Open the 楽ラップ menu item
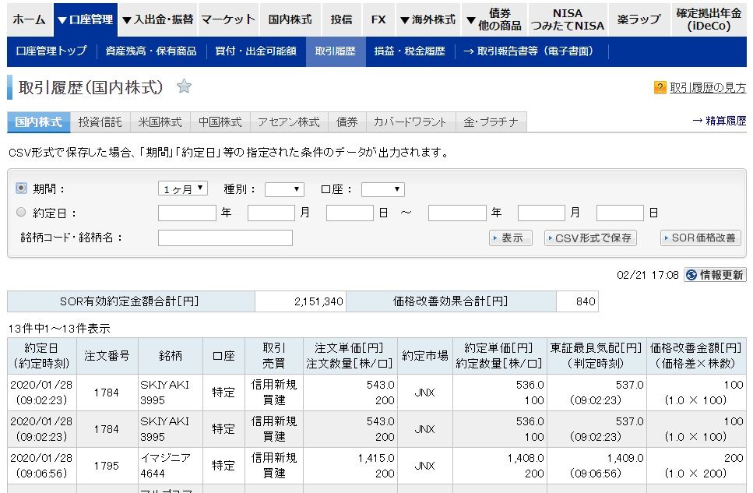 (x=639, y=19)
